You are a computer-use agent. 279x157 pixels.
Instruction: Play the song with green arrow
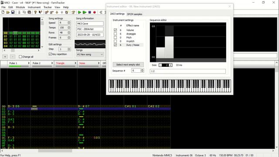(79, 12)
